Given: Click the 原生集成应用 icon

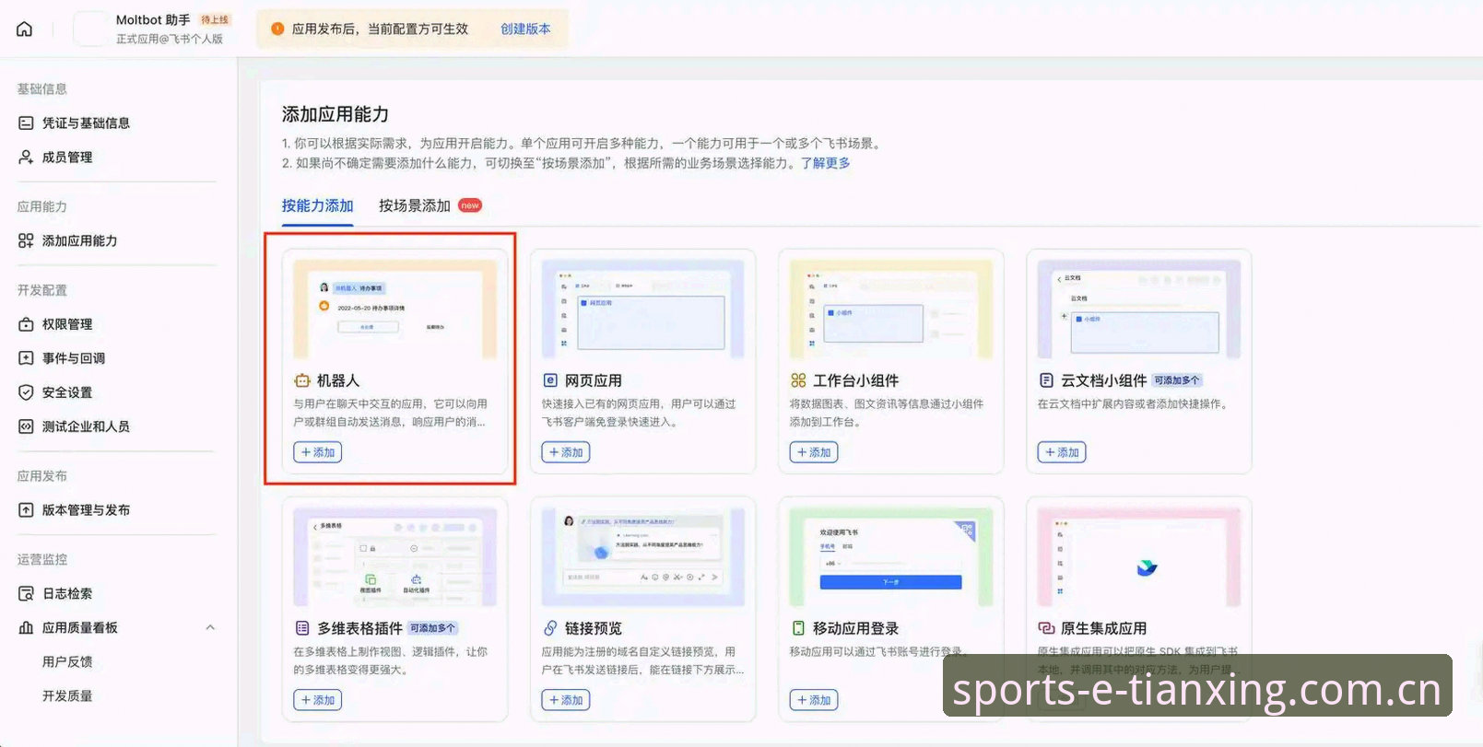Looking at the screenshot, I should pyautogui.click(x=1046, y=628).
